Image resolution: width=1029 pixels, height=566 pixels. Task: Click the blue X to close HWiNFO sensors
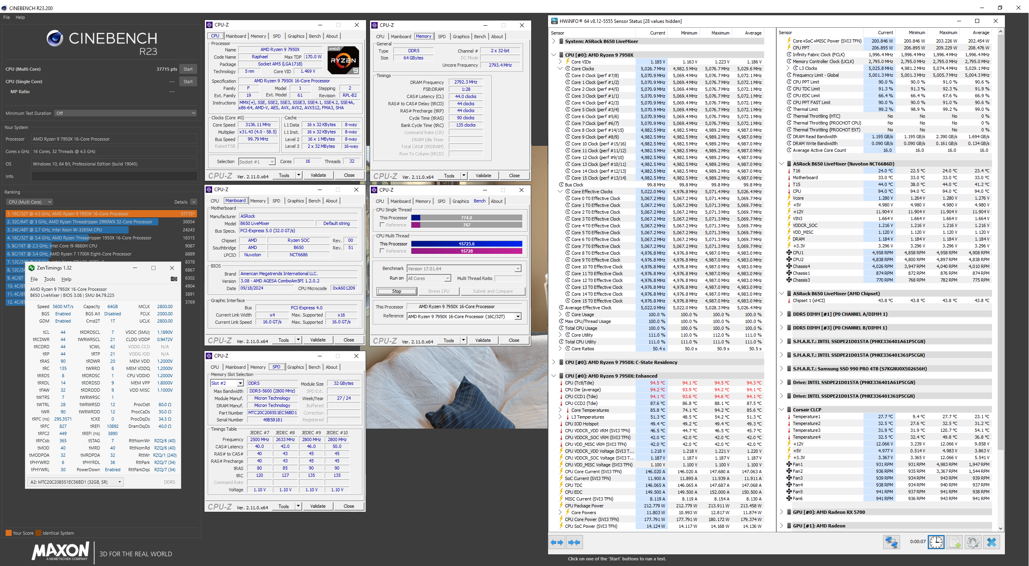[992, 542]
